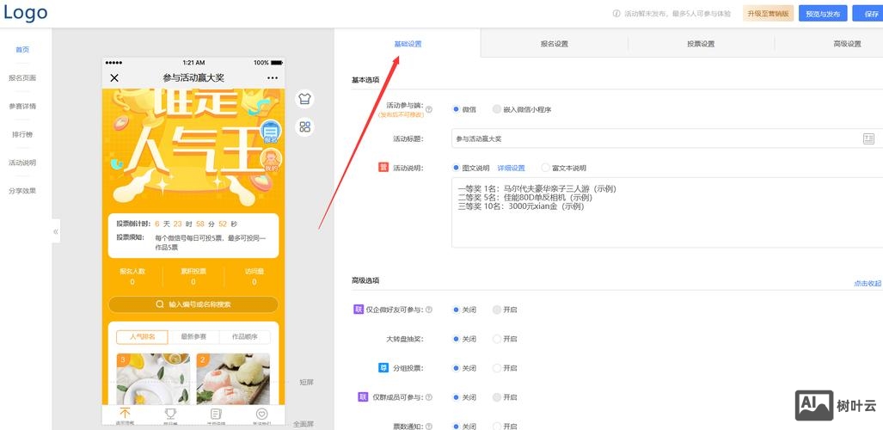Viewport: 883px width, 430px height.
Task: Collapse the left sidebar with « arrow
Action: click(56, 231)
